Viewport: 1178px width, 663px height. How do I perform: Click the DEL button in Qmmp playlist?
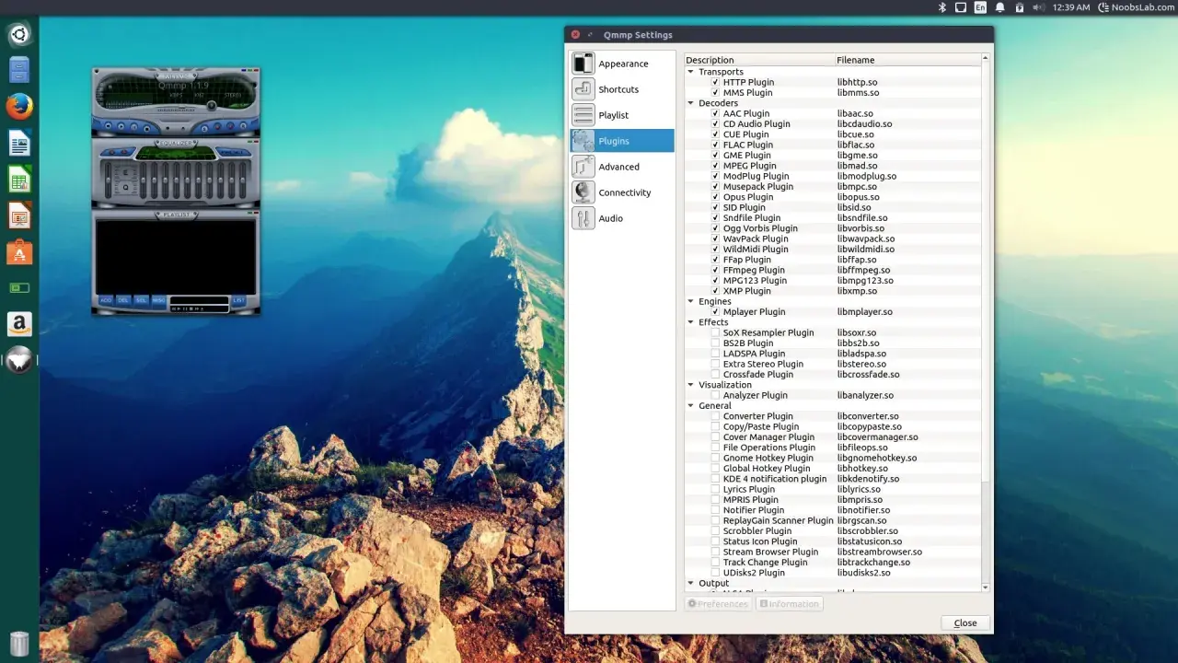click(x=123, y=300)
